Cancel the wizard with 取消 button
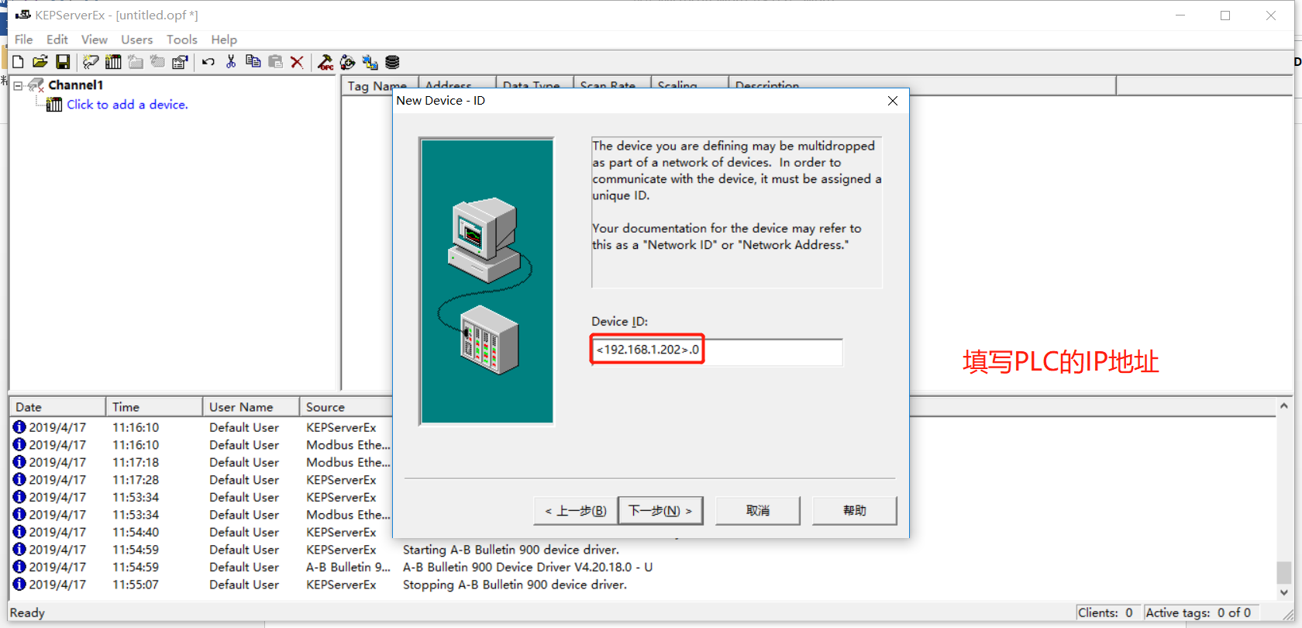The image size is (1302, 628). [758, 511]
